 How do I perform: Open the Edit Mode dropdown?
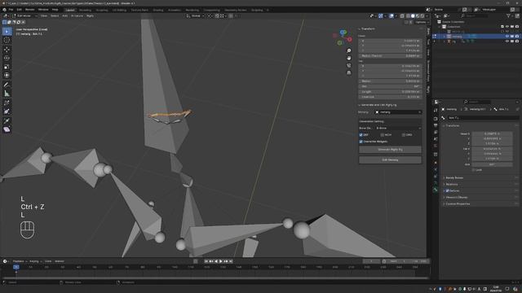[25, 15]
